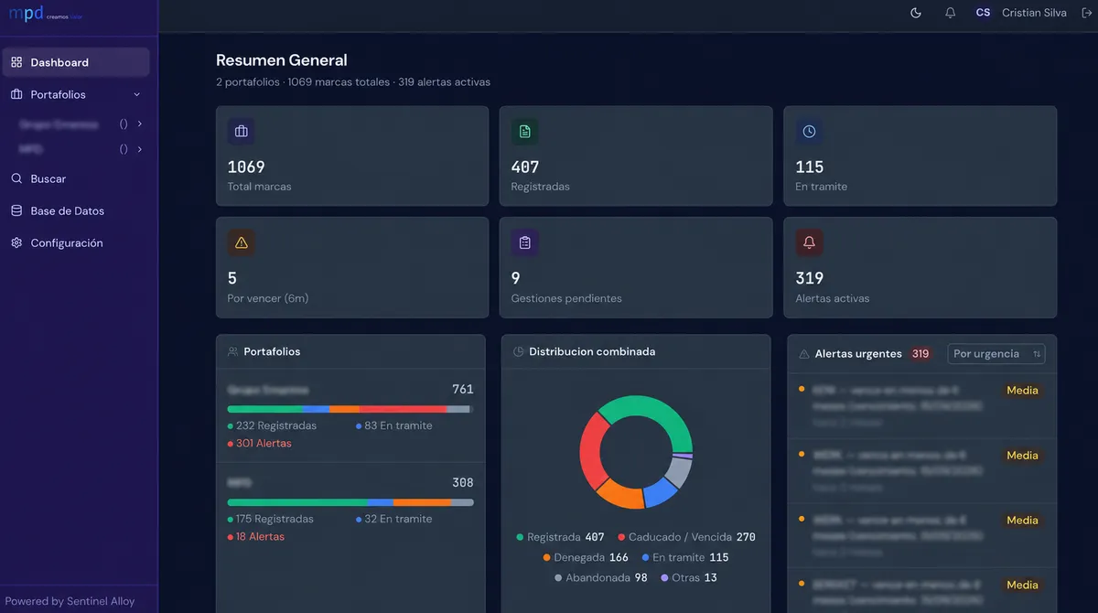Click the 301 Alertas link
This screenshot has width=1098, height=613.
tap(259, 443)
